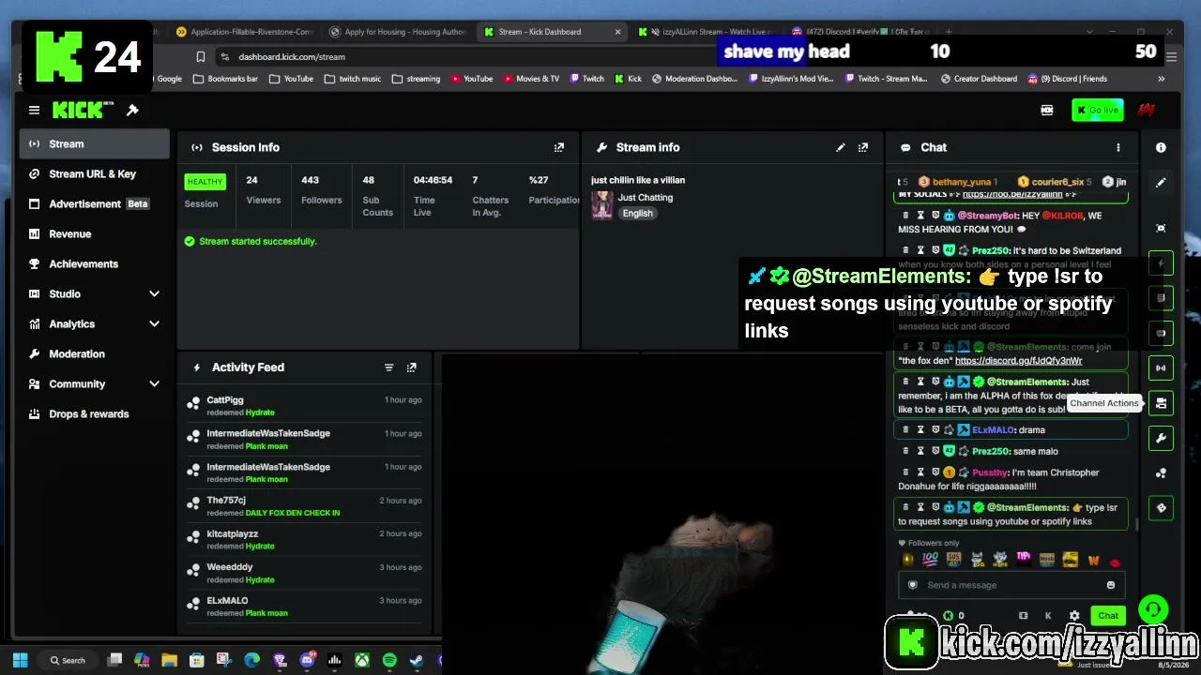Insert the 100 emote from the emote row

point(930,560)
